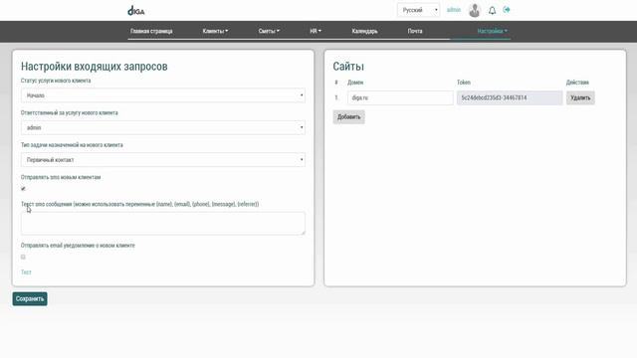Expand the Сметы menu
The image size is (637, 358).
[269, 31]
